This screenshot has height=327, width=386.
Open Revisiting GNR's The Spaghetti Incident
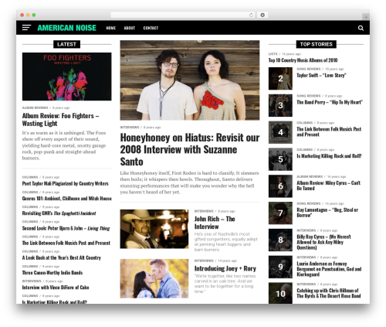pos(59,213)
